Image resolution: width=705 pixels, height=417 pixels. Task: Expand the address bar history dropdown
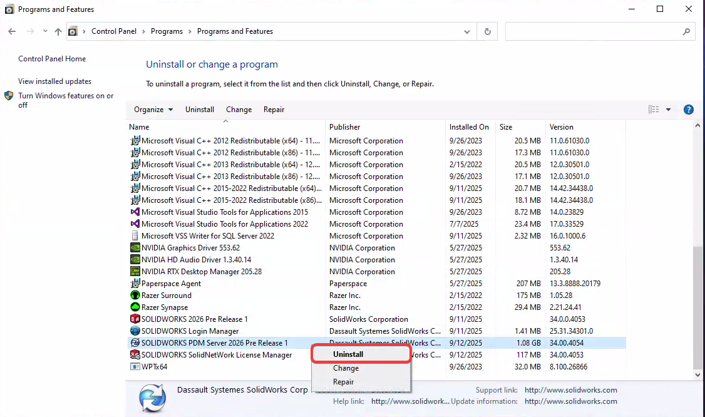466,31
